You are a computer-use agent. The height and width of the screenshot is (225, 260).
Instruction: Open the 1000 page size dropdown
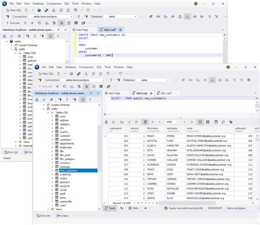pos(177,122)
